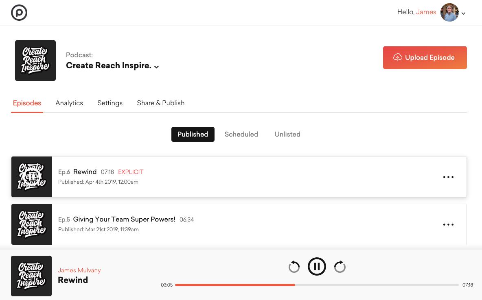This screenshot has width=482, height=300.
Task: Switch to the Analytics tab
Action: pyautogui.click(x=69, y=103)
